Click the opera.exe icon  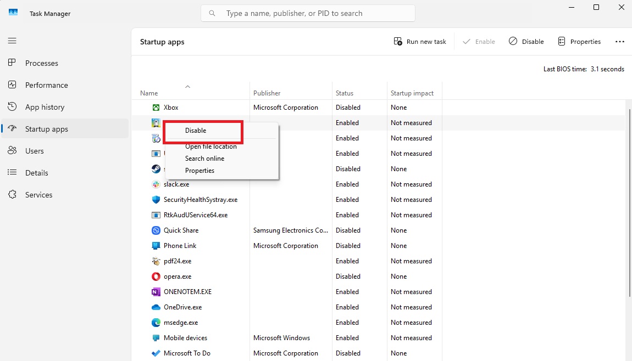(x=156, y=277)
